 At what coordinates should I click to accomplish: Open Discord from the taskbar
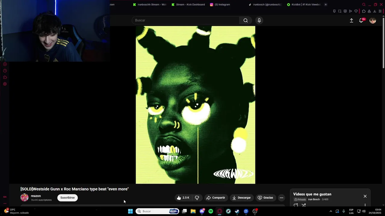[202, 211]
